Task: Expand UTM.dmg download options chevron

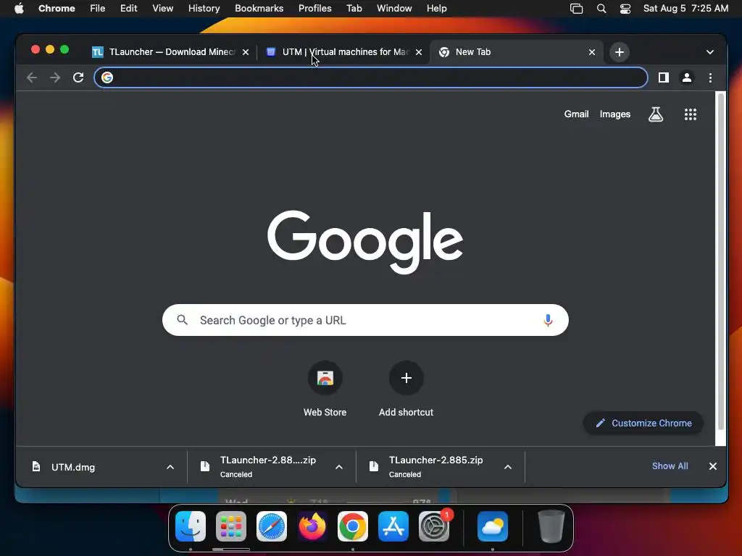Action: point(170,467)
